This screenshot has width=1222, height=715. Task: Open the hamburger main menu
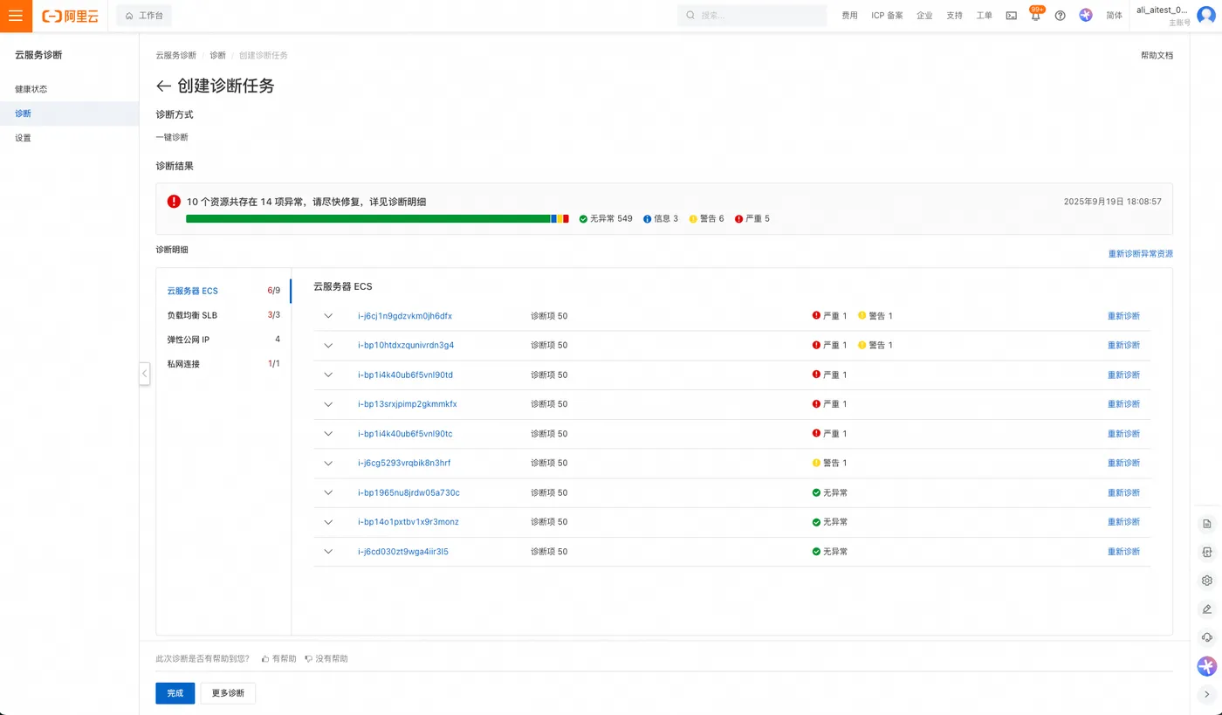(16, 16)
